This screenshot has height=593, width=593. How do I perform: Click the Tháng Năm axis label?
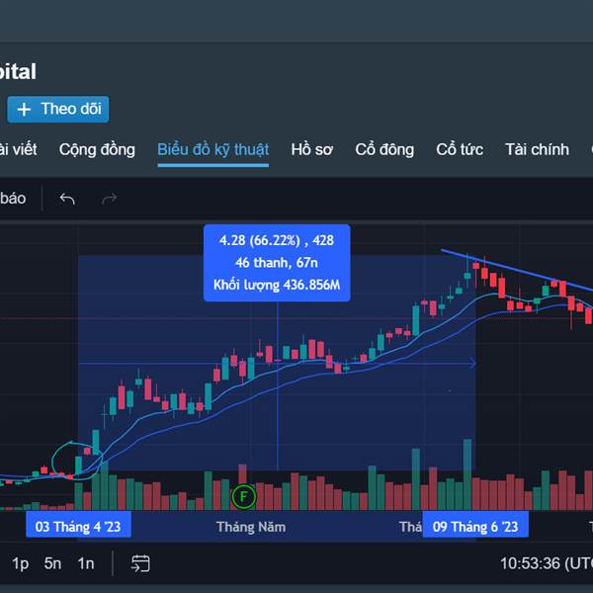point(251,527)
